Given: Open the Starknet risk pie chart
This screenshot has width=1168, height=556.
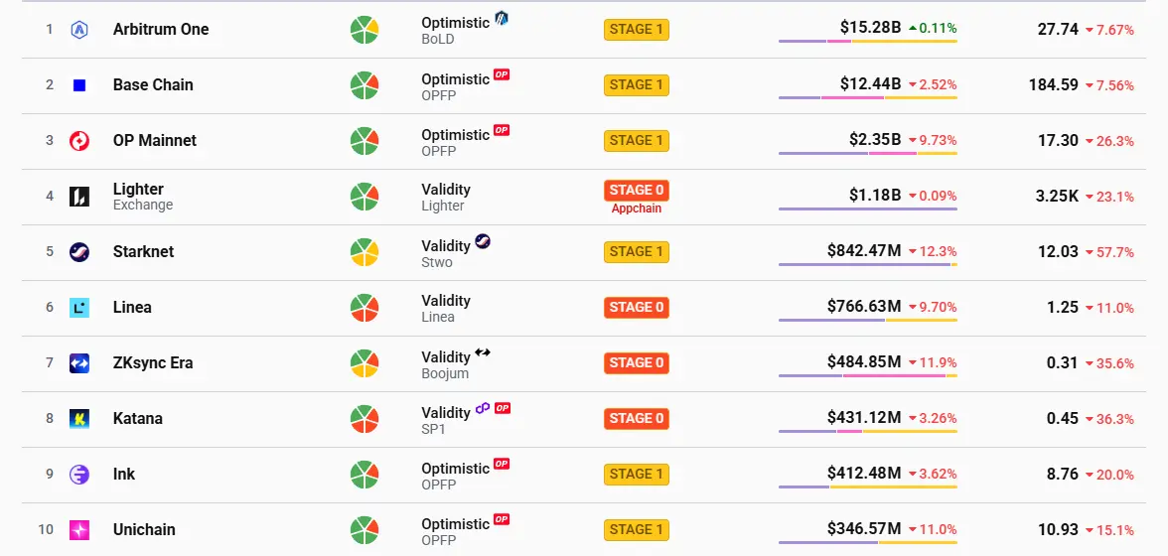Looking at the screenshot, I should click(365, 252).
